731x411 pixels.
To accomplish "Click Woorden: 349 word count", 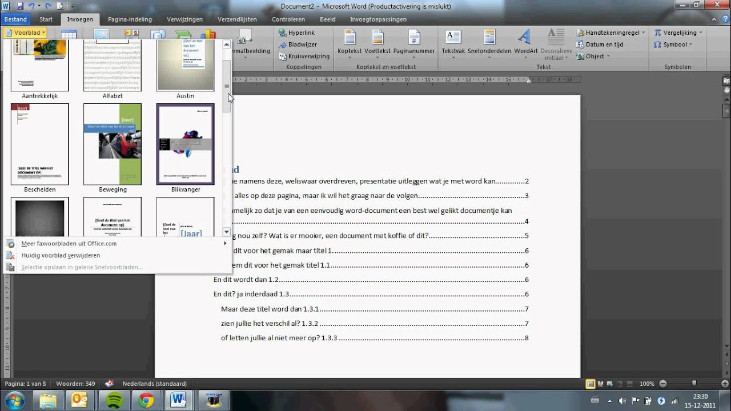I will pyautogui.click(x=75, y=384).
